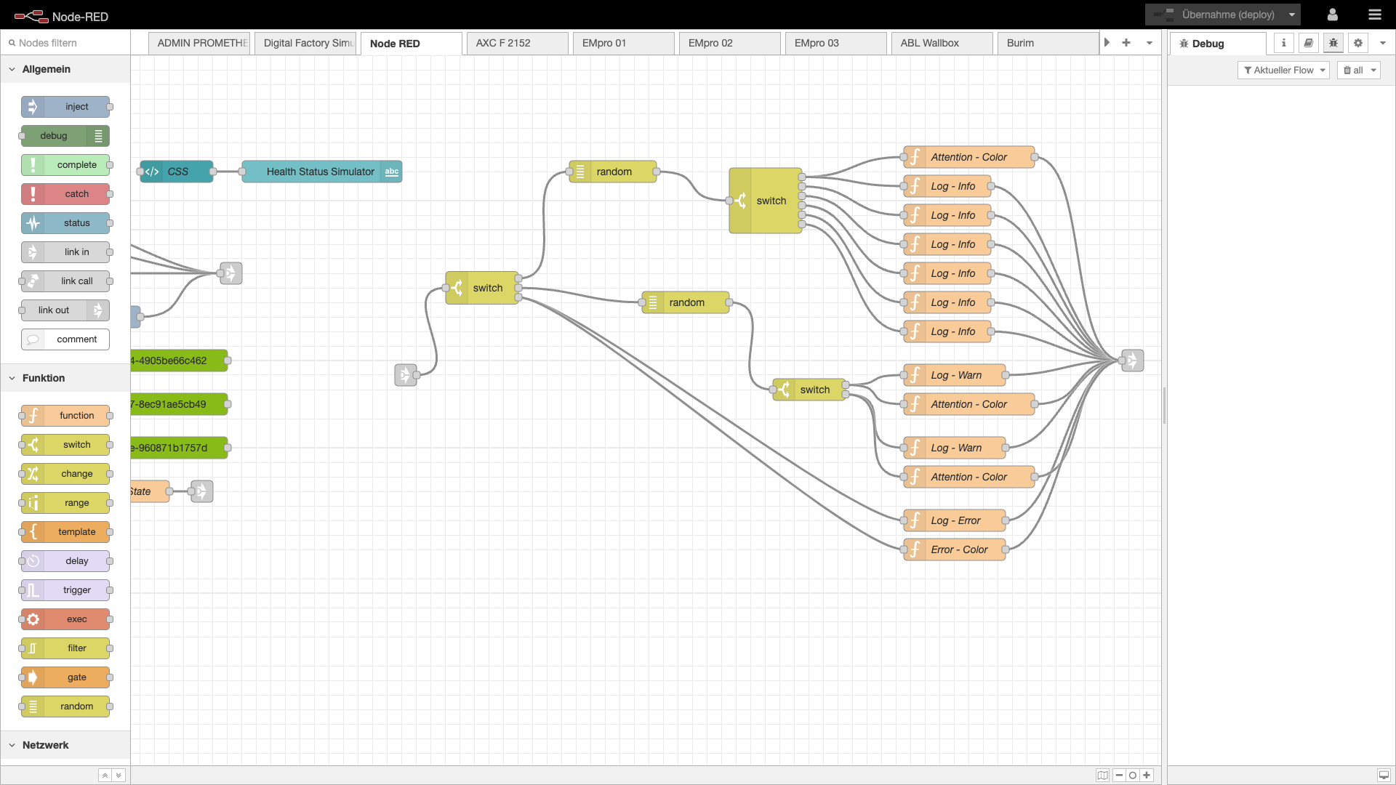Open the help book sidebar panel

pos(1309,43)
